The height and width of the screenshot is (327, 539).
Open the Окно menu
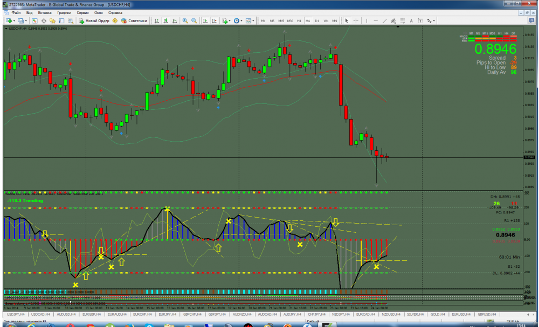pyautogui.click(x=99, y=12)
